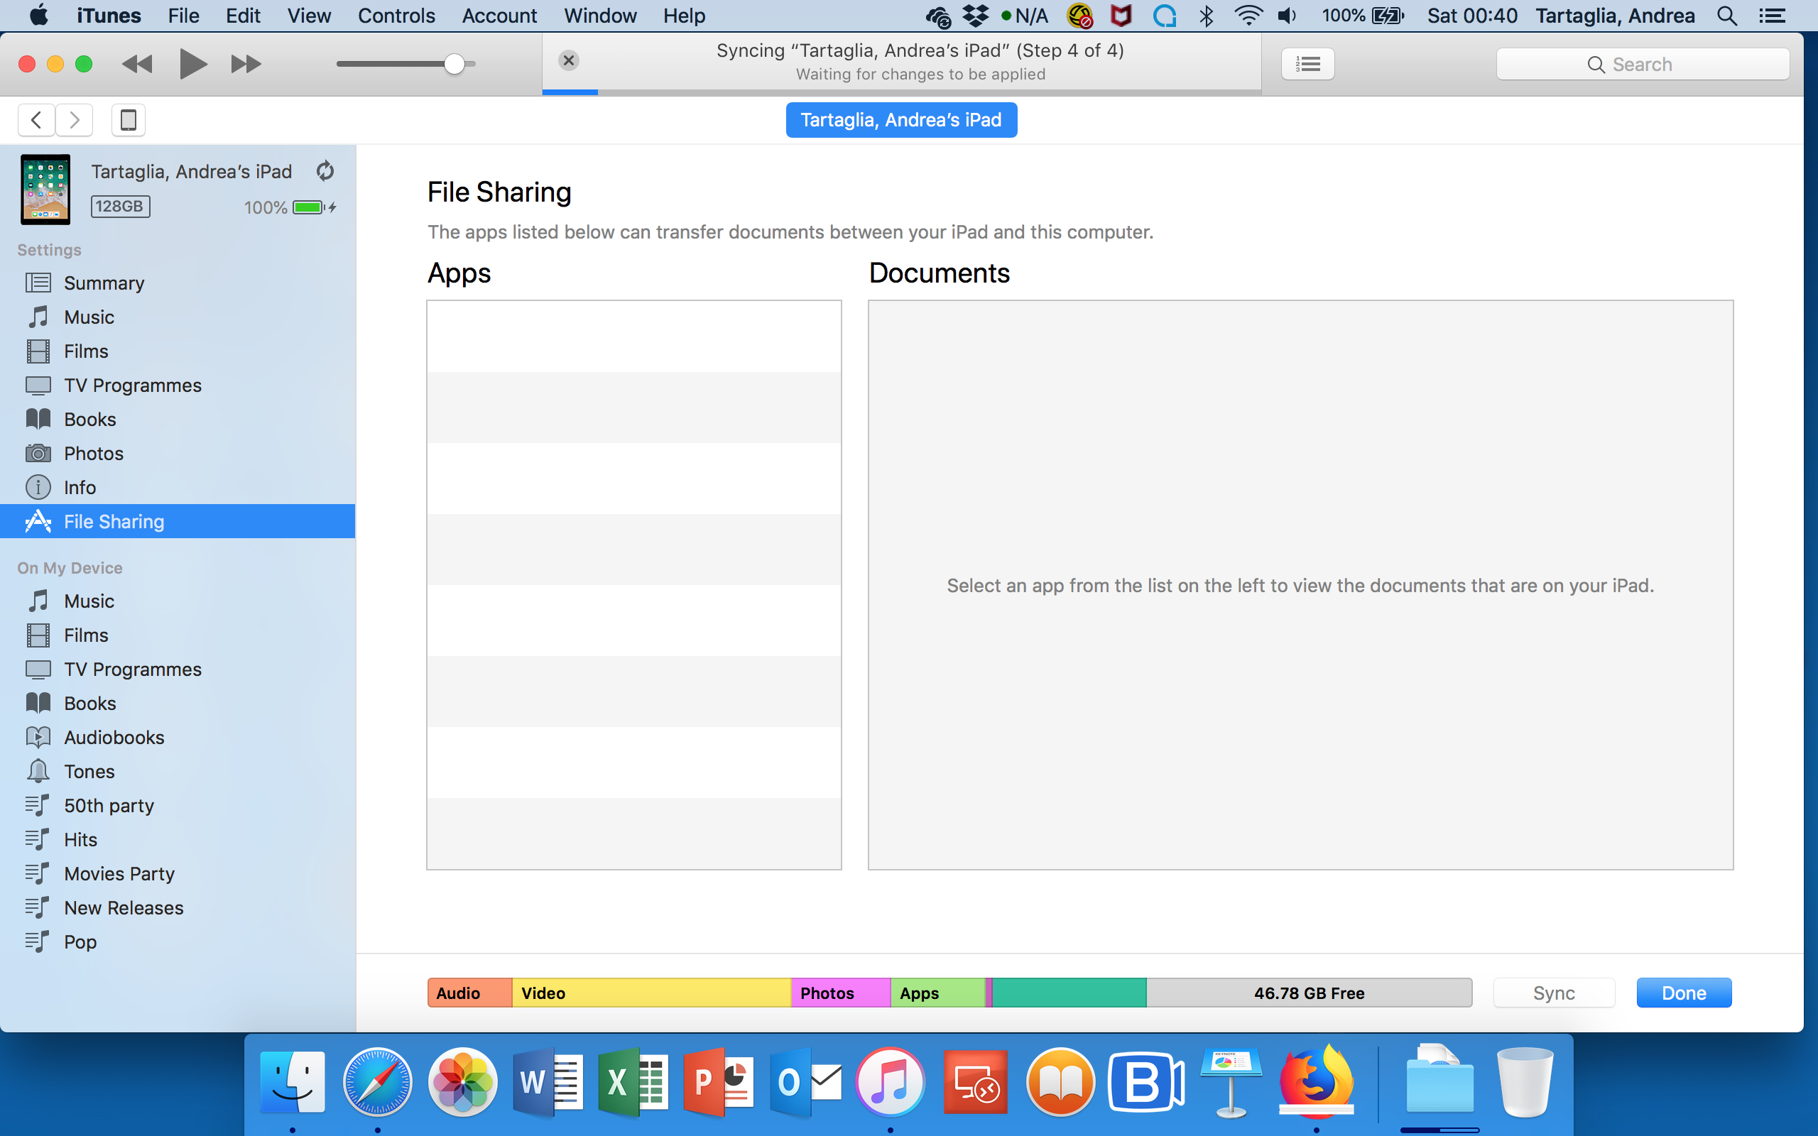Go back with the left chevron button

36,120
